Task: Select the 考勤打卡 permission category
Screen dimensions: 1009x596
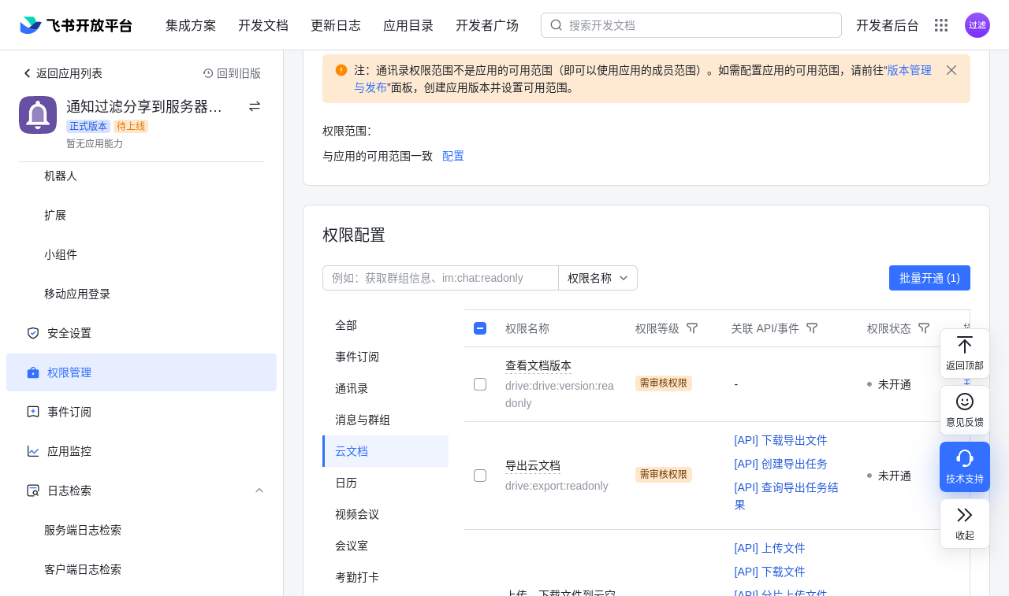Action: tap(385, 577)
